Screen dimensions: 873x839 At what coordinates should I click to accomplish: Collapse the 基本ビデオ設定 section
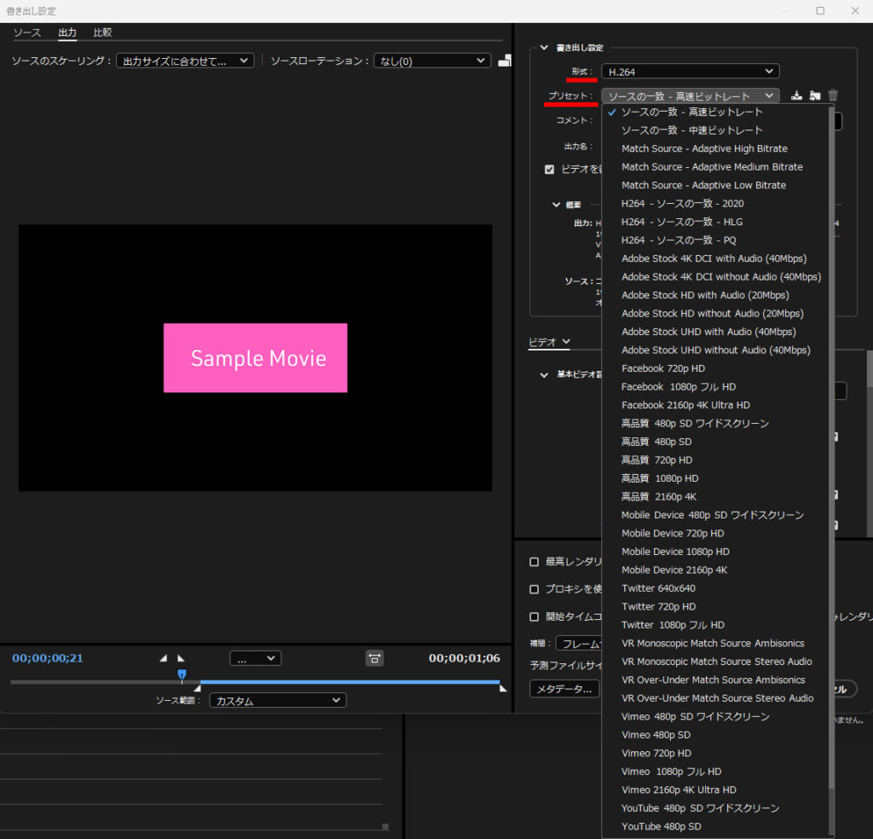[x=545, y=374]
